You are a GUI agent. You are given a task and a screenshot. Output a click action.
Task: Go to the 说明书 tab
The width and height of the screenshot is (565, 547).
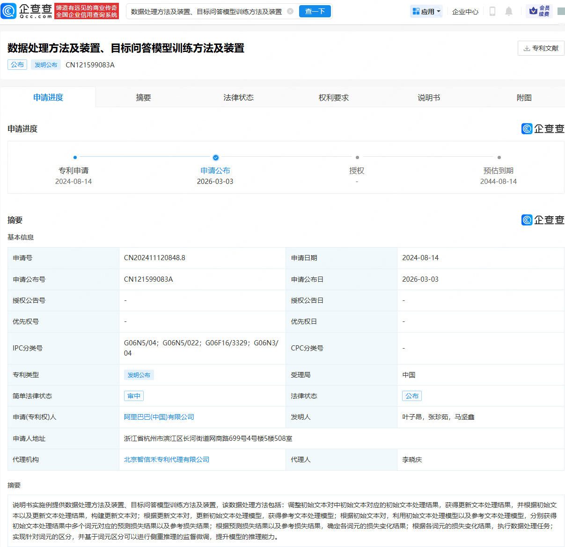click(429, 97)
